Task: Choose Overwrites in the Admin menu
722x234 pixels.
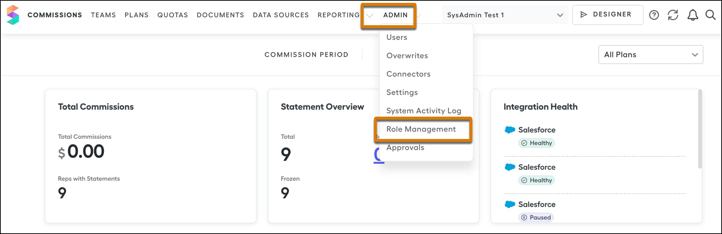Action: click(x=407, y=55)
